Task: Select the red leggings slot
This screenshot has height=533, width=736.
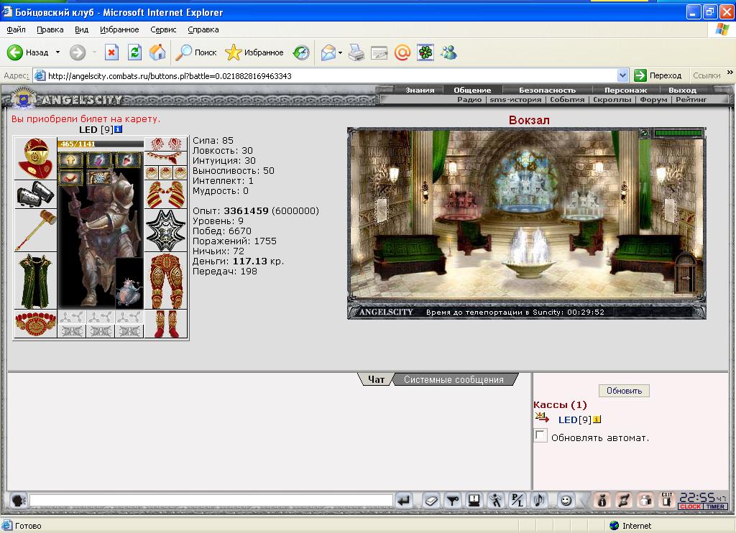Action: [166, 281]
